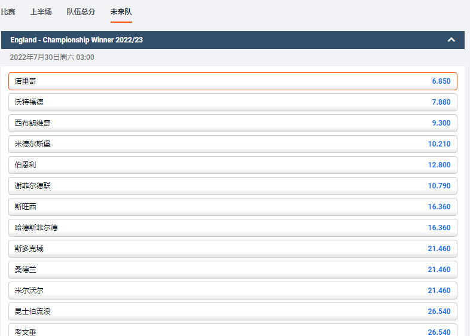The height and width of the screenshot is (336, 470).
Task: Select 沃特福德 odds 7.880
Action: click(x=233, y=102)
